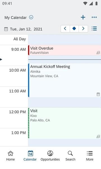Select the Calendar tab

coord(30,156)
